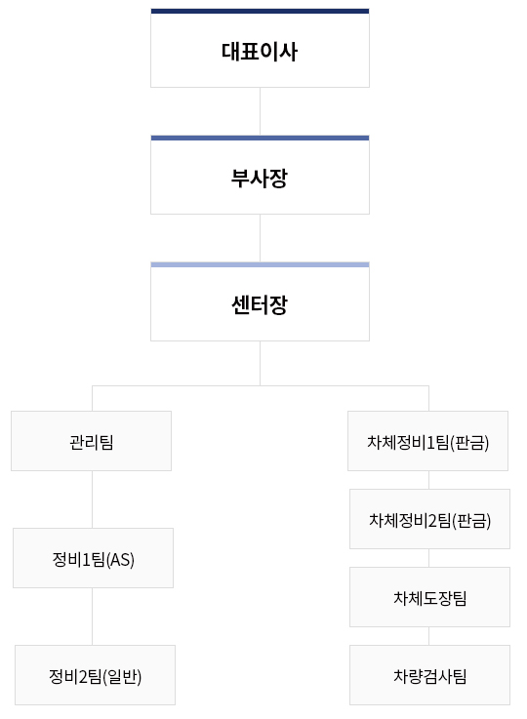Click the 대표이사 box at the top
527x719 pixels.
point(260,48)
